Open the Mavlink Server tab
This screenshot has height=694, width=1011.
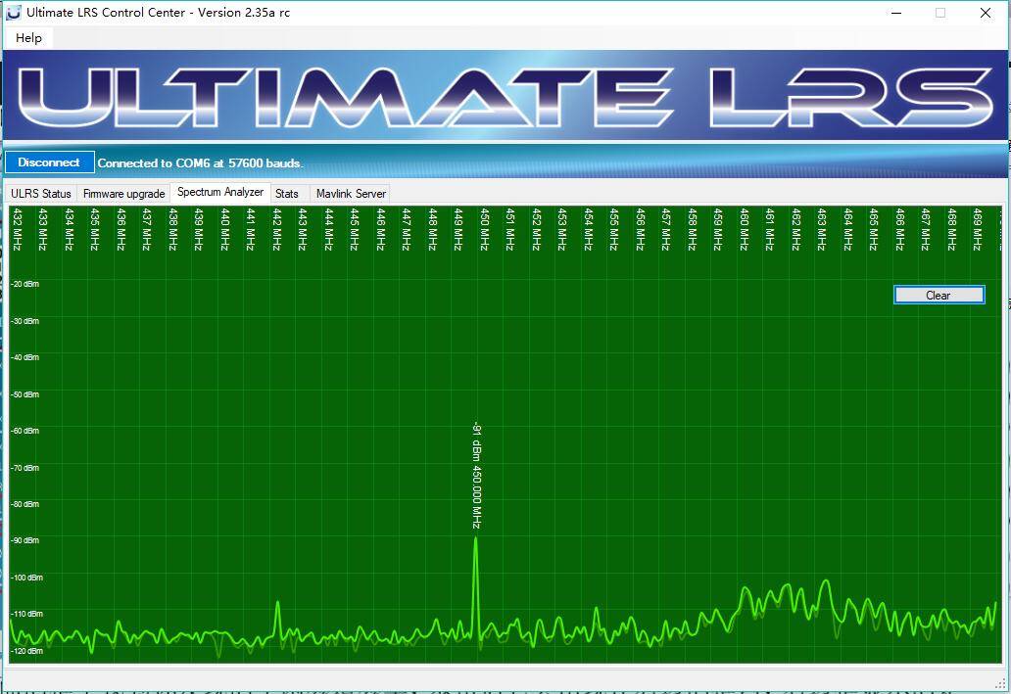351,193
